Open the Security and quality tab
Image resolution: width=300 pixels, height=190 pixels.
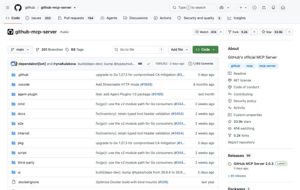pos(199,18)
